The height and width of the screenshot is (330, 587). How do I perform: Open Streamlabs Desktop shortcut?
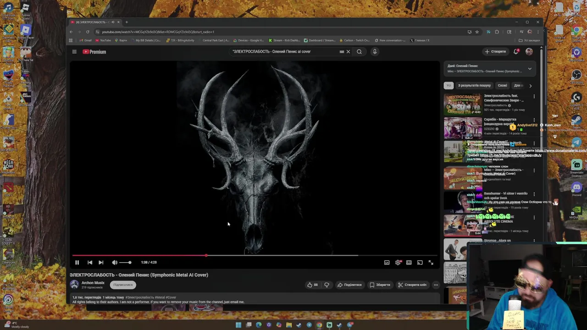click(576, 168)
